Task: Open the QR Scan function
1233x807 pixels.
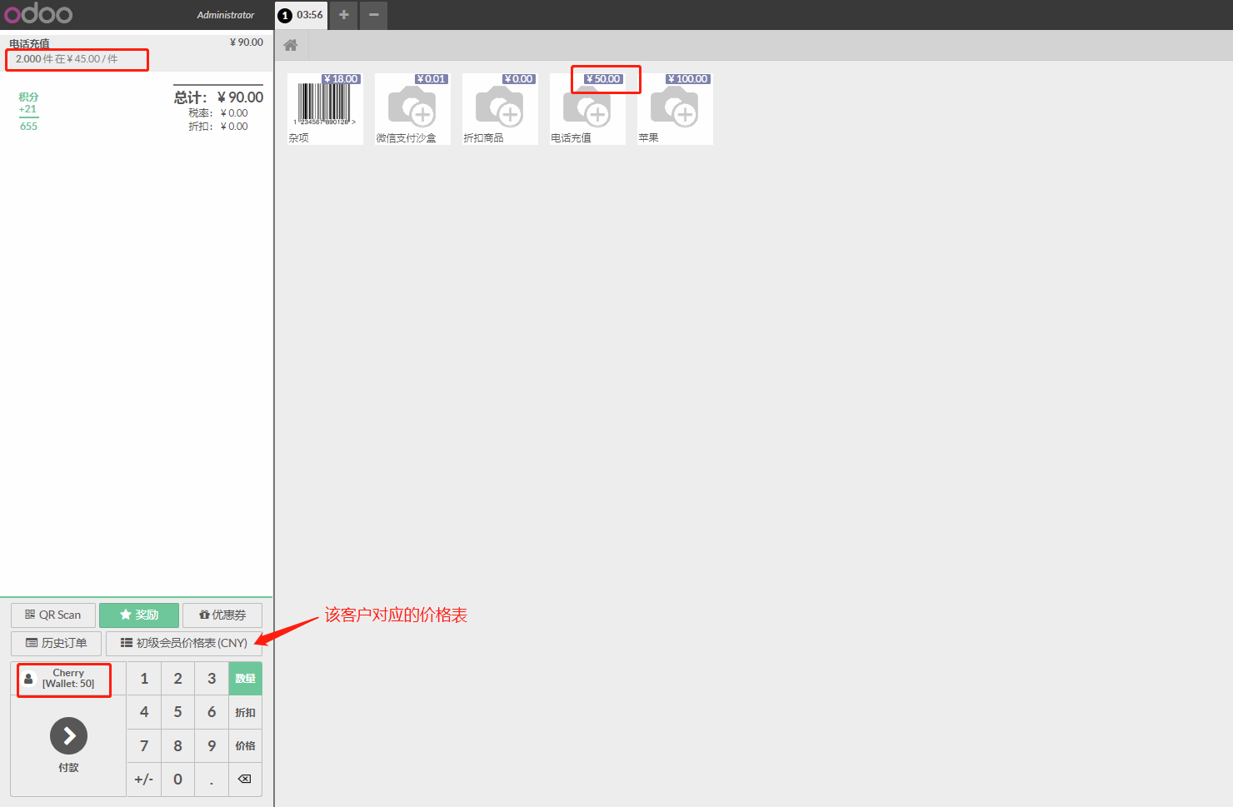Action: point(53,615)
